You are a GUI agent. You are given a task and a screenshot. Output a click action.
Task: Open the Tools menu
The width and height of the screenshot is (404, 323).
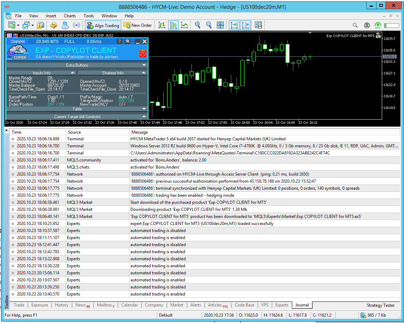click(x=88, y=16)
